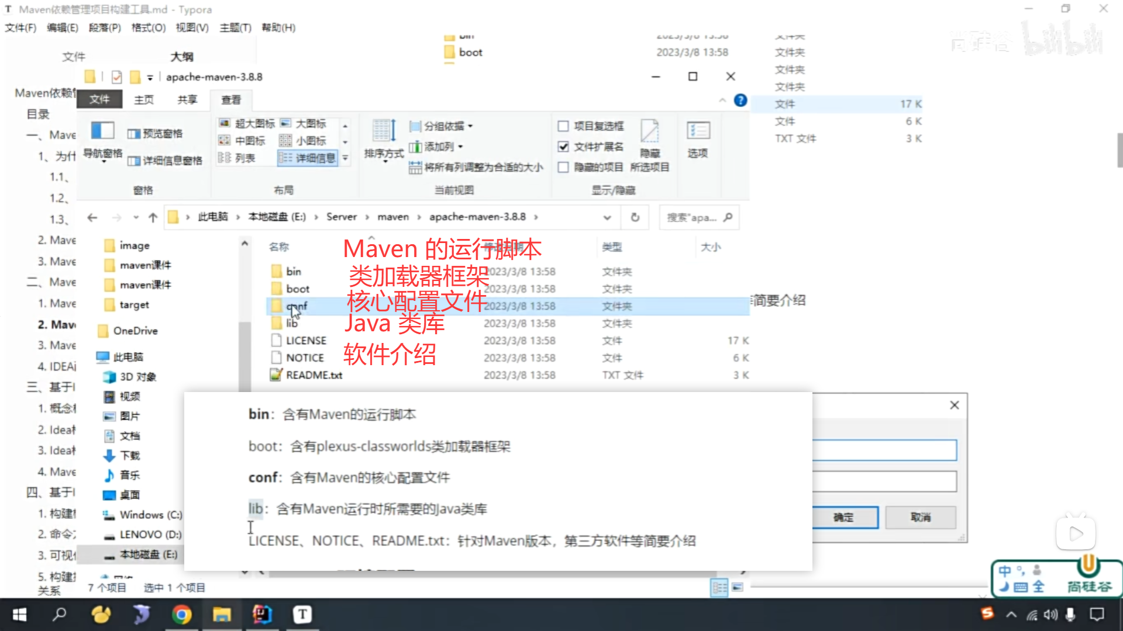
Task: Open address bar history dropdown arrow
Action: pos(607,217)
